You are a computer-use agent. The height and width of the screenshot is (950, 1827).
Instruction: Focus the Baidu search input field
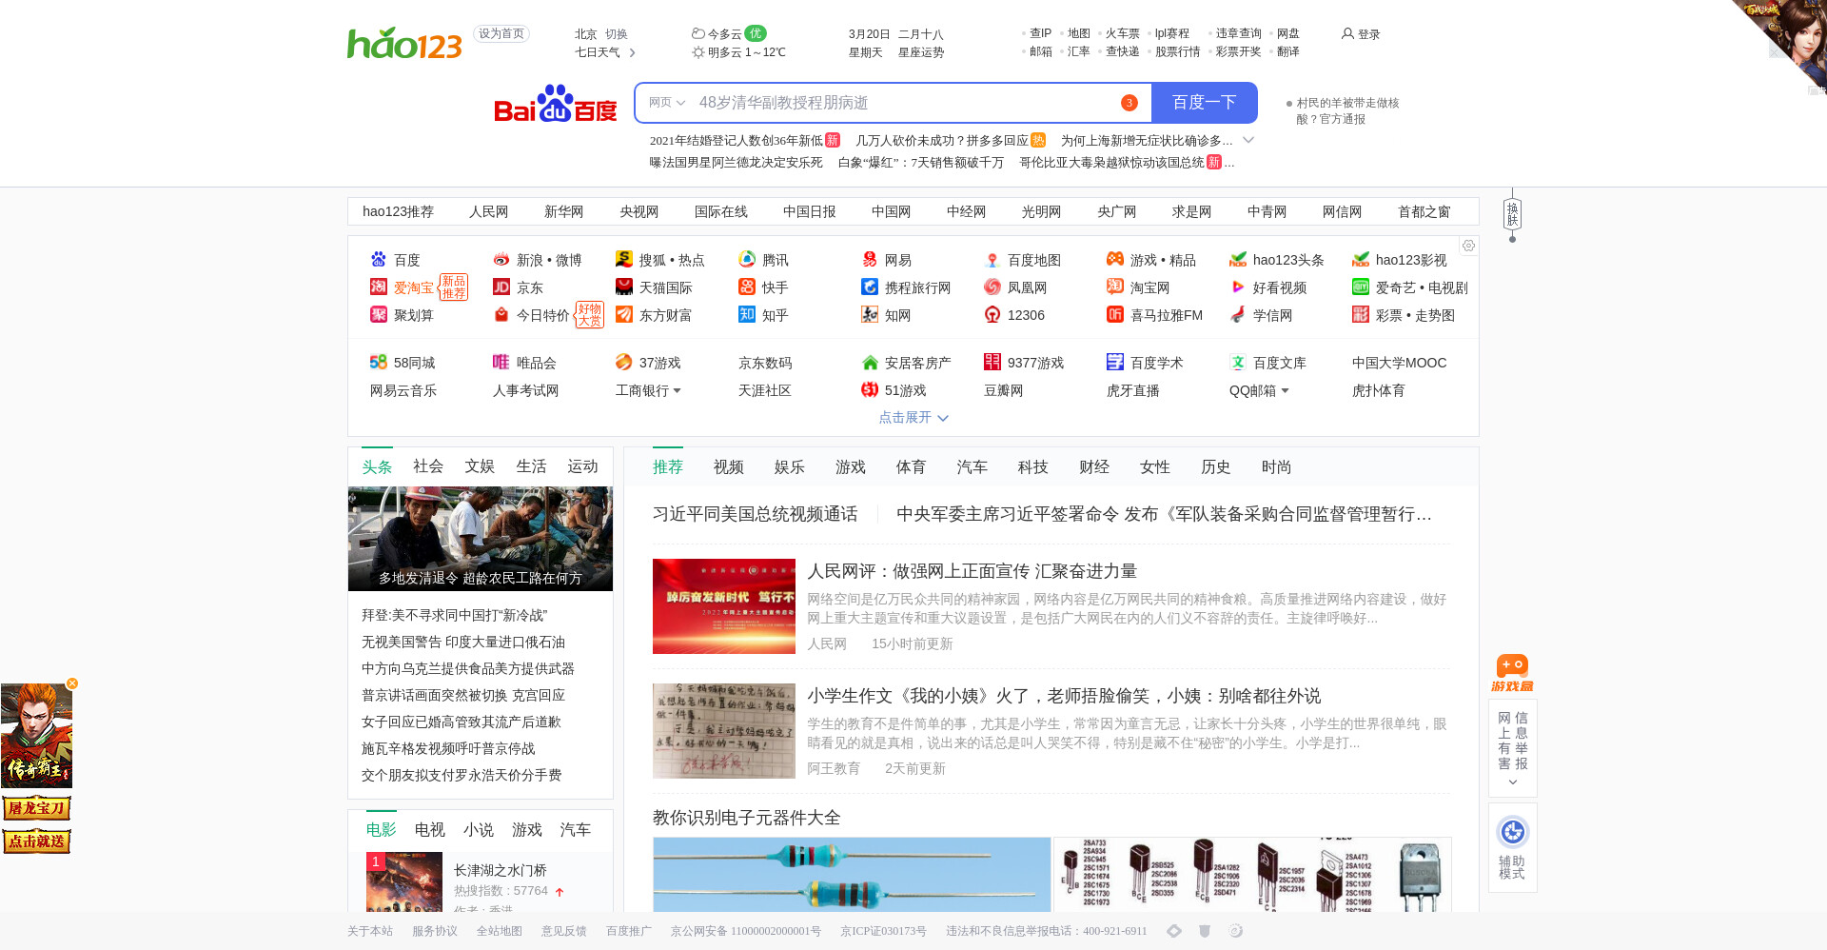pyautogui.click(x=904, y=103)
